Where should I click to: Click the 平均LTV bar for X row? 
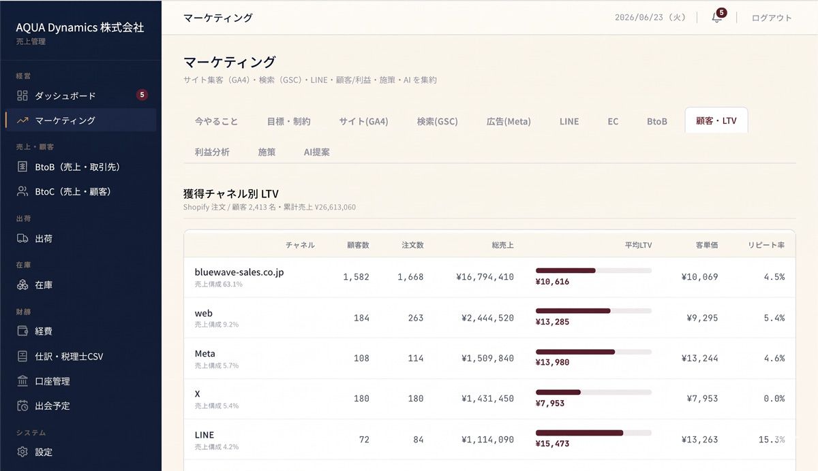pos(594,392)
